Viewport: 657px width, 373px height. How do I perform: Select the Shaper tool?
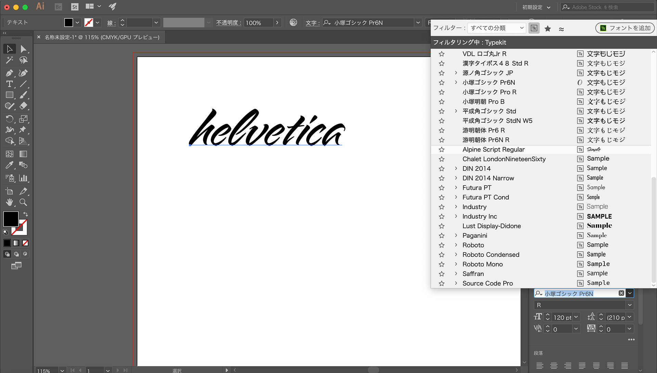tap(10, 106)
